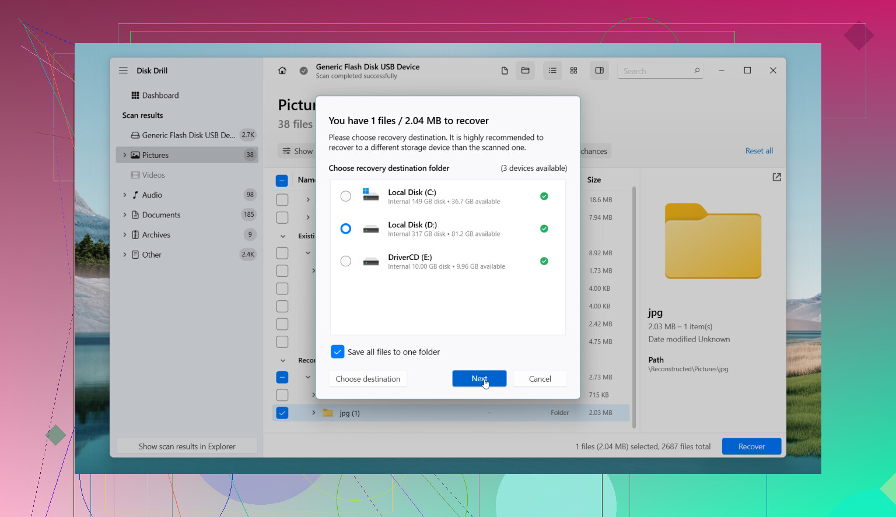Screen dimensions: 896x517
Task: Click the scan completed checkmark status icon
Action: point(304,71)
